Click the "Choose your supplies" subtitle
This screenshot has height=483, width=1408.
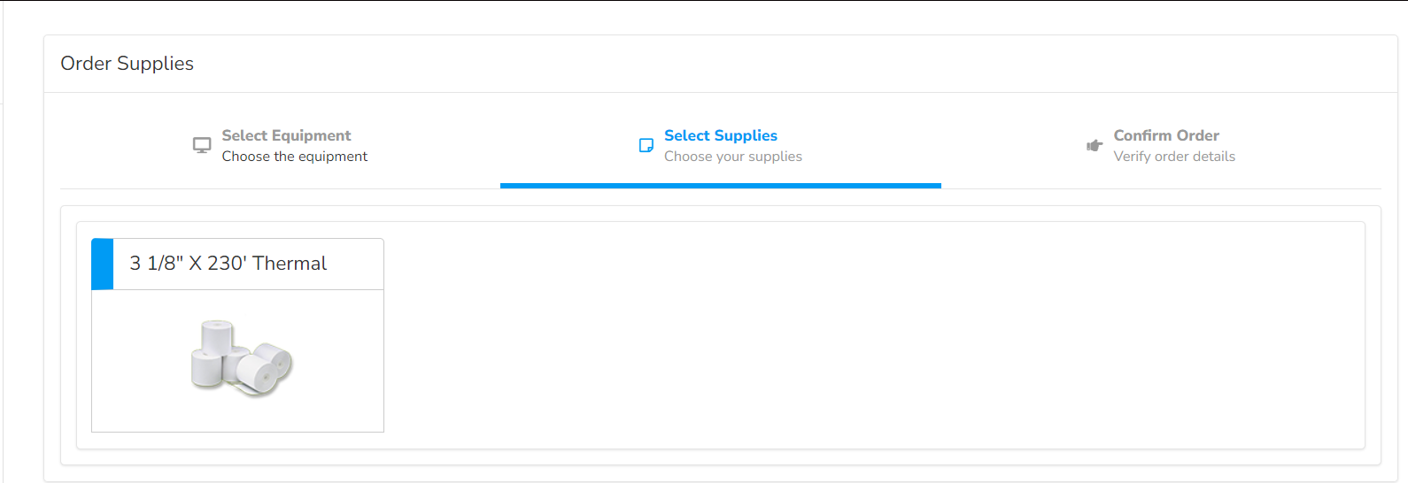[x=733, y=157]
